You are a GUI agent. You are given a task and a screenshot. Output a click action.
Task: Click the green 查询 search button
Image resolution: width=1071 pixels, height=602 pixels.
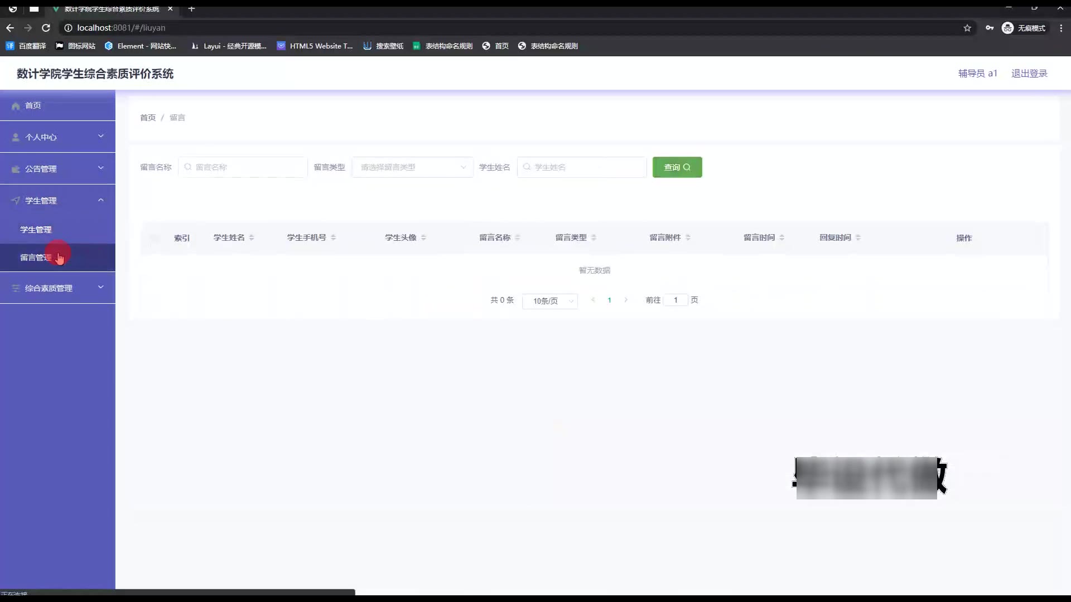[x=677, y=167]
